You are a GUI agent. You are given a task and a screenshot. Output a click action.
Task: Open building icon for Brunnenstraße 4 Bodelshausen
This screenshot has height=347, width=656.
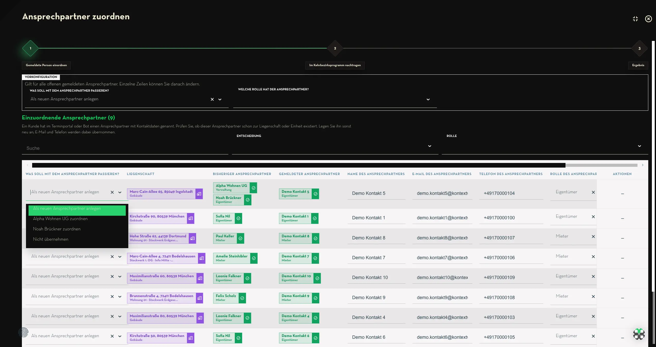(199, 298)
